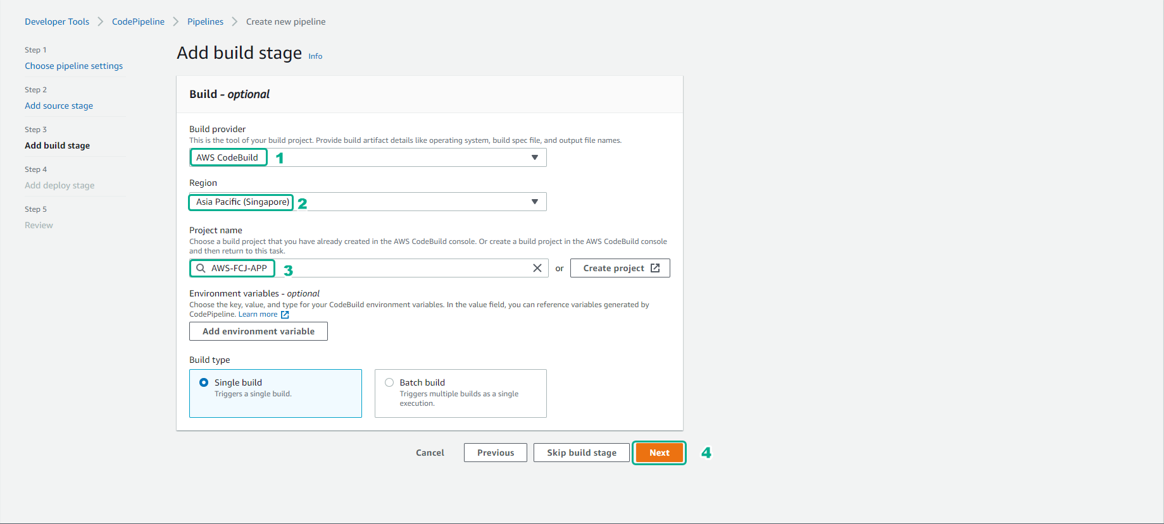Screen dimensions: 1164x524
Task: Click the search magnifier icon in Project name field
Action: point(201,268)
